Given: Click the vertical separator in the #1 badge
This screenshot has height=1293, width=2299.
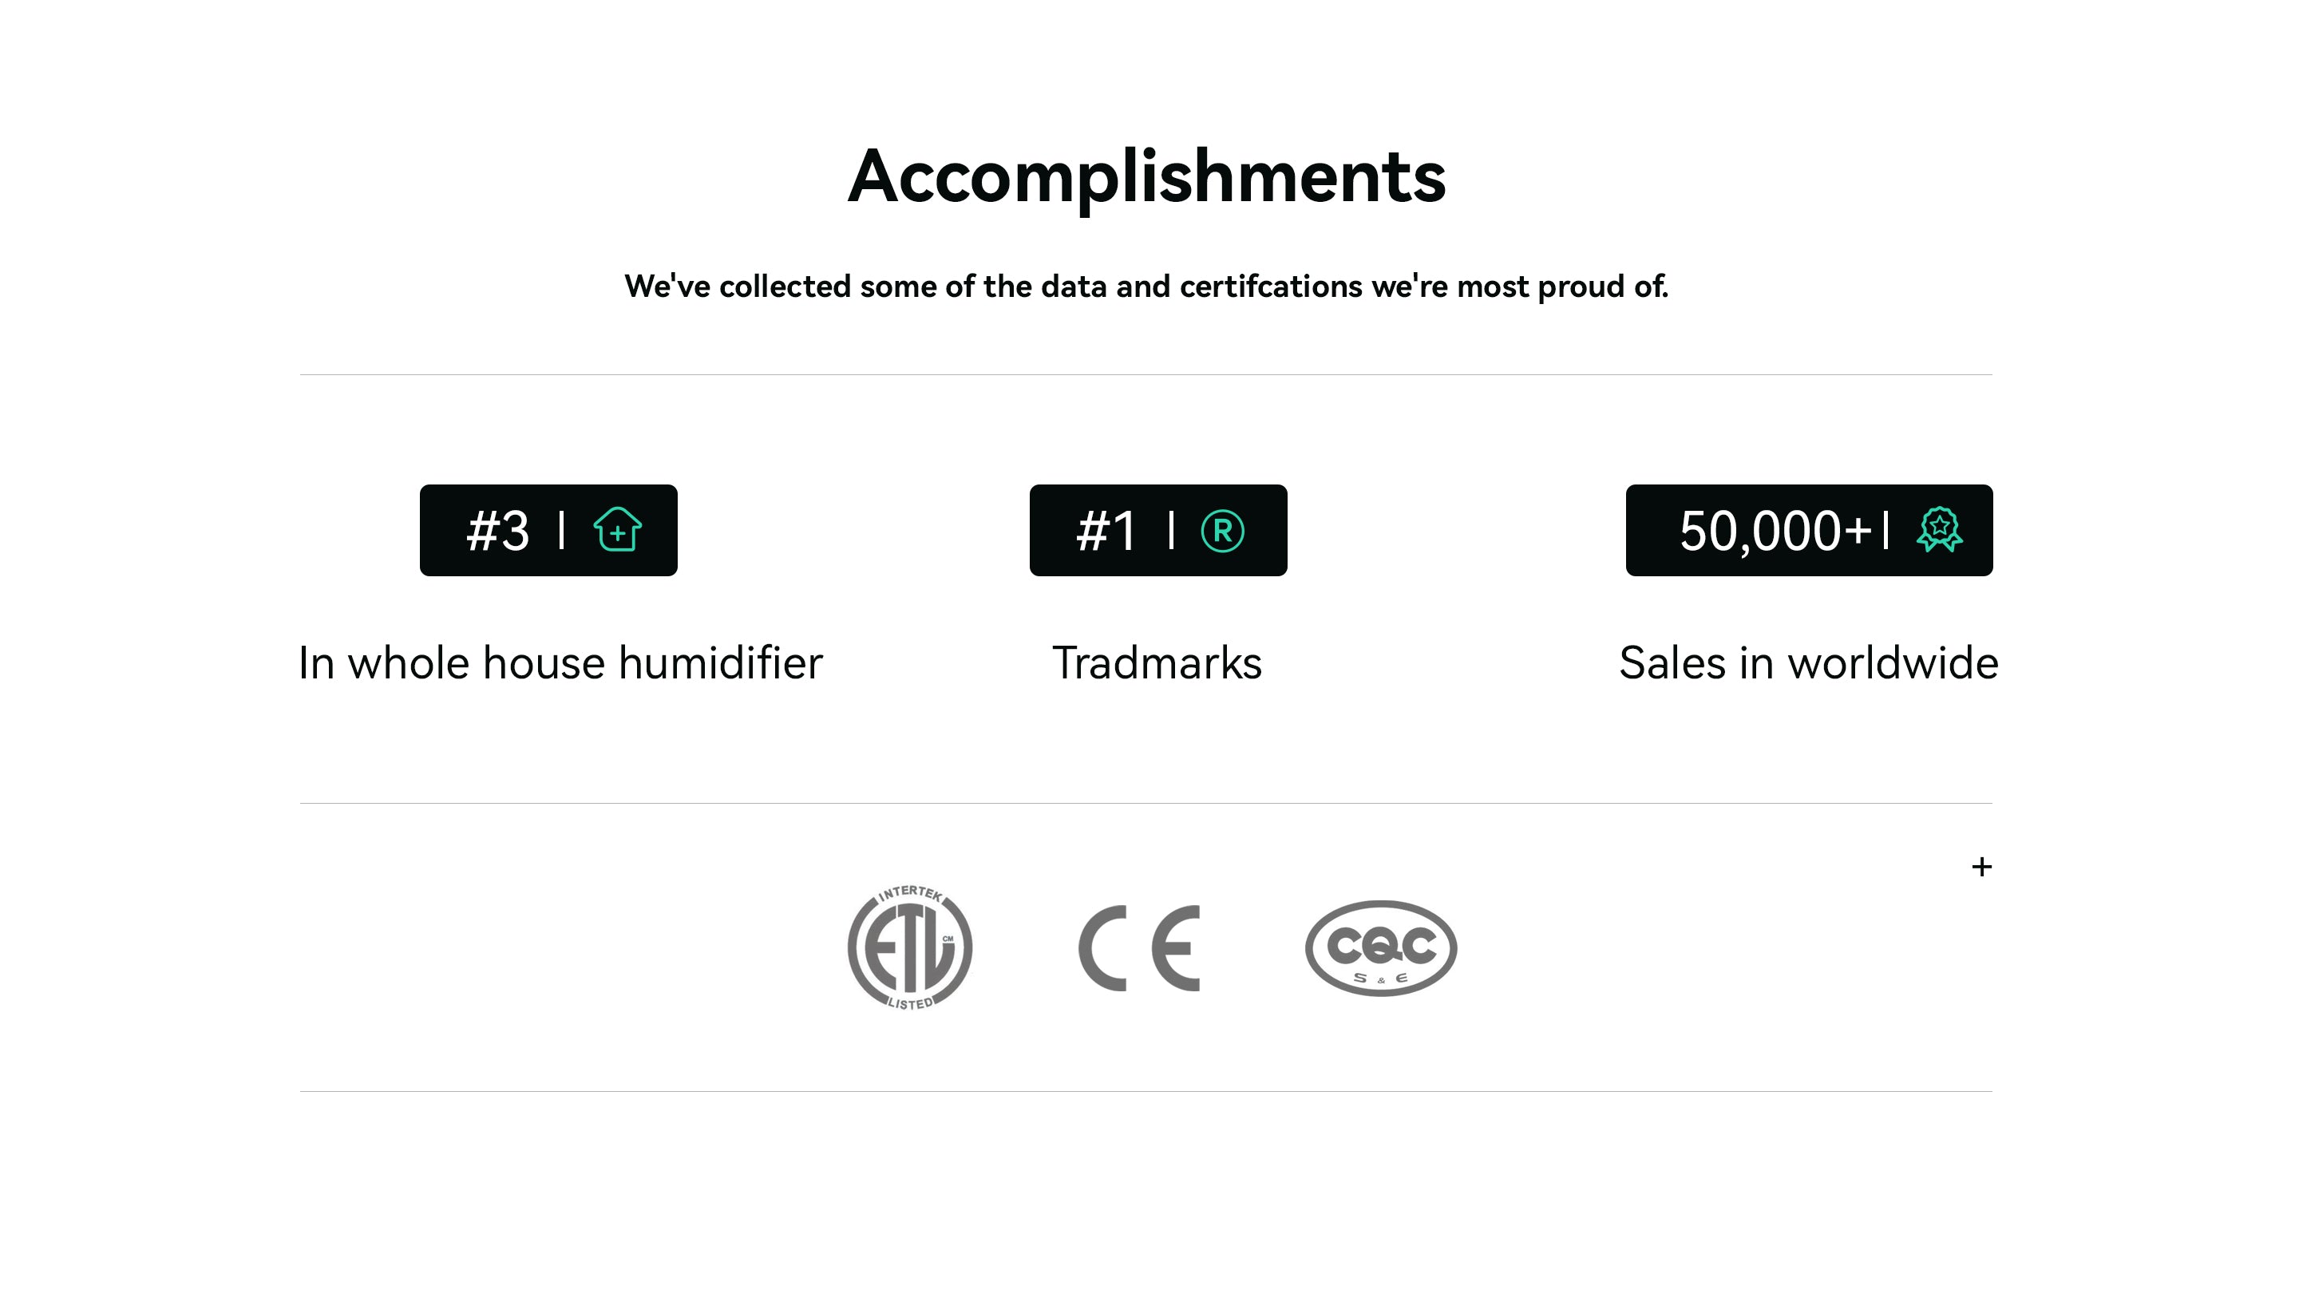Looking at the screenshot, I should click(1171, 530).
